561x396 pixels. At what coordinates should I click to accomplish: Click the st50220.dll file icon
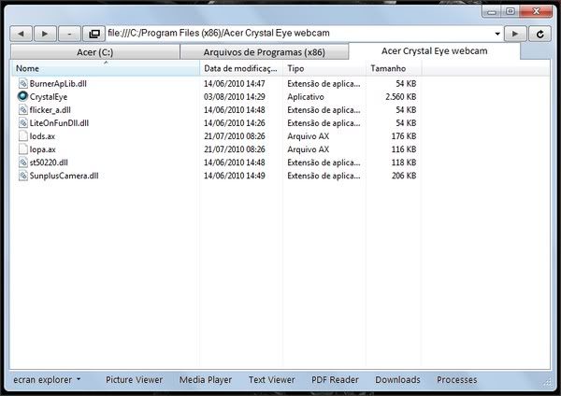[22, 163]
